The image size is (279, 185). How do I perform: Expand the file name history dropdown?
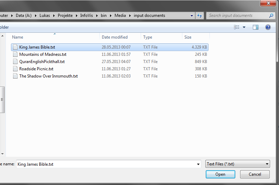[x=198, y=164]
